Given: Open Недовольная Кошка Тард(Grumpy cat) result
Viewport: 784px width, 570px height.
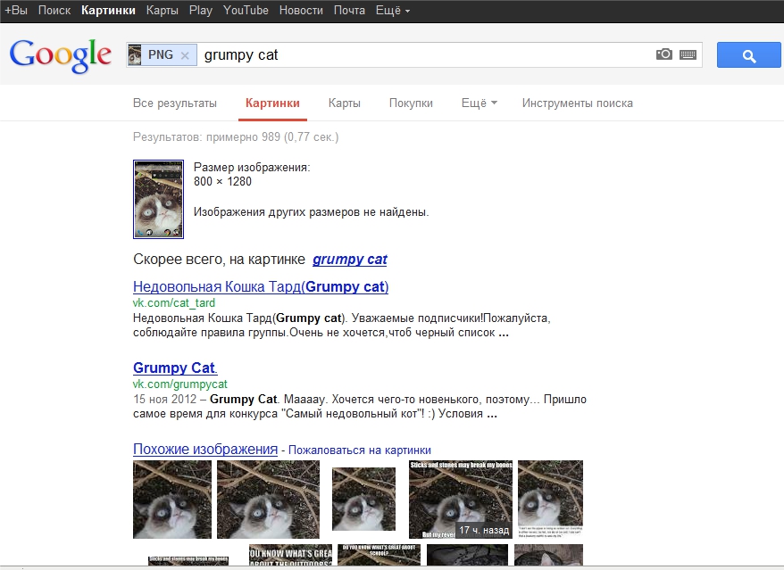Looking at the screenshot, I should [x=261, y=286].
